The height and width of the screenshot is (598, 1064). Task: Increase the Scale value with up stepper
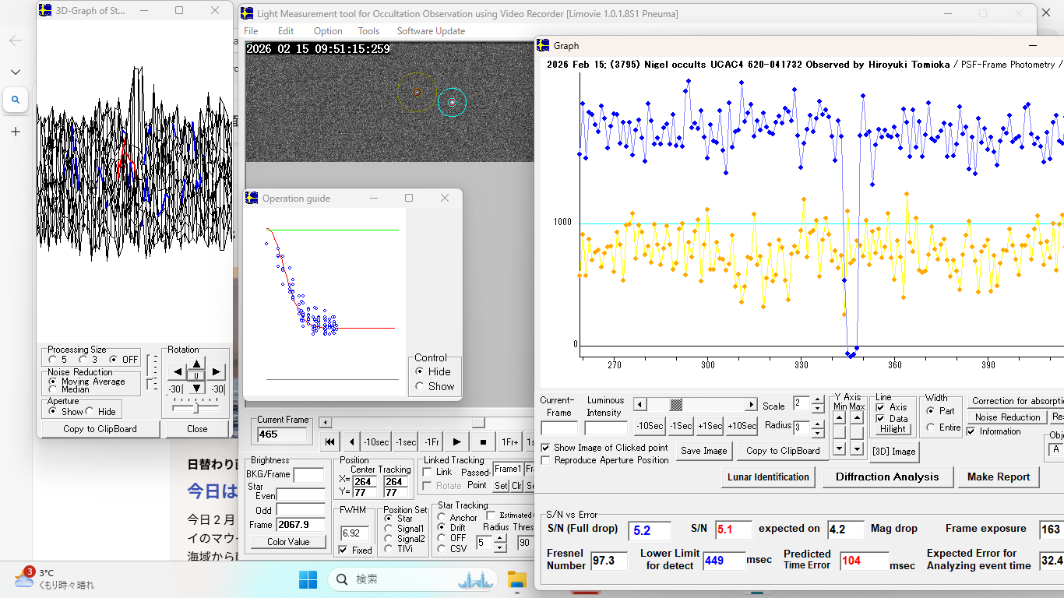pyautogui.click(x=817, y=400)
